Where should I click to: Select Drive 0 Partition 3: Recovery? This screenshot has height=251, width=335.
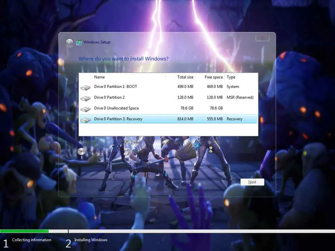click(168, 119)
